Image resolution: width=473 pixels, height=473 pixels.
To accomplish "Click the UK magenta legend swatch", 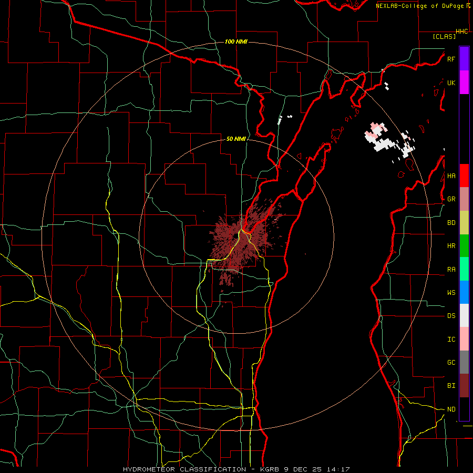I will pos(464,83).
